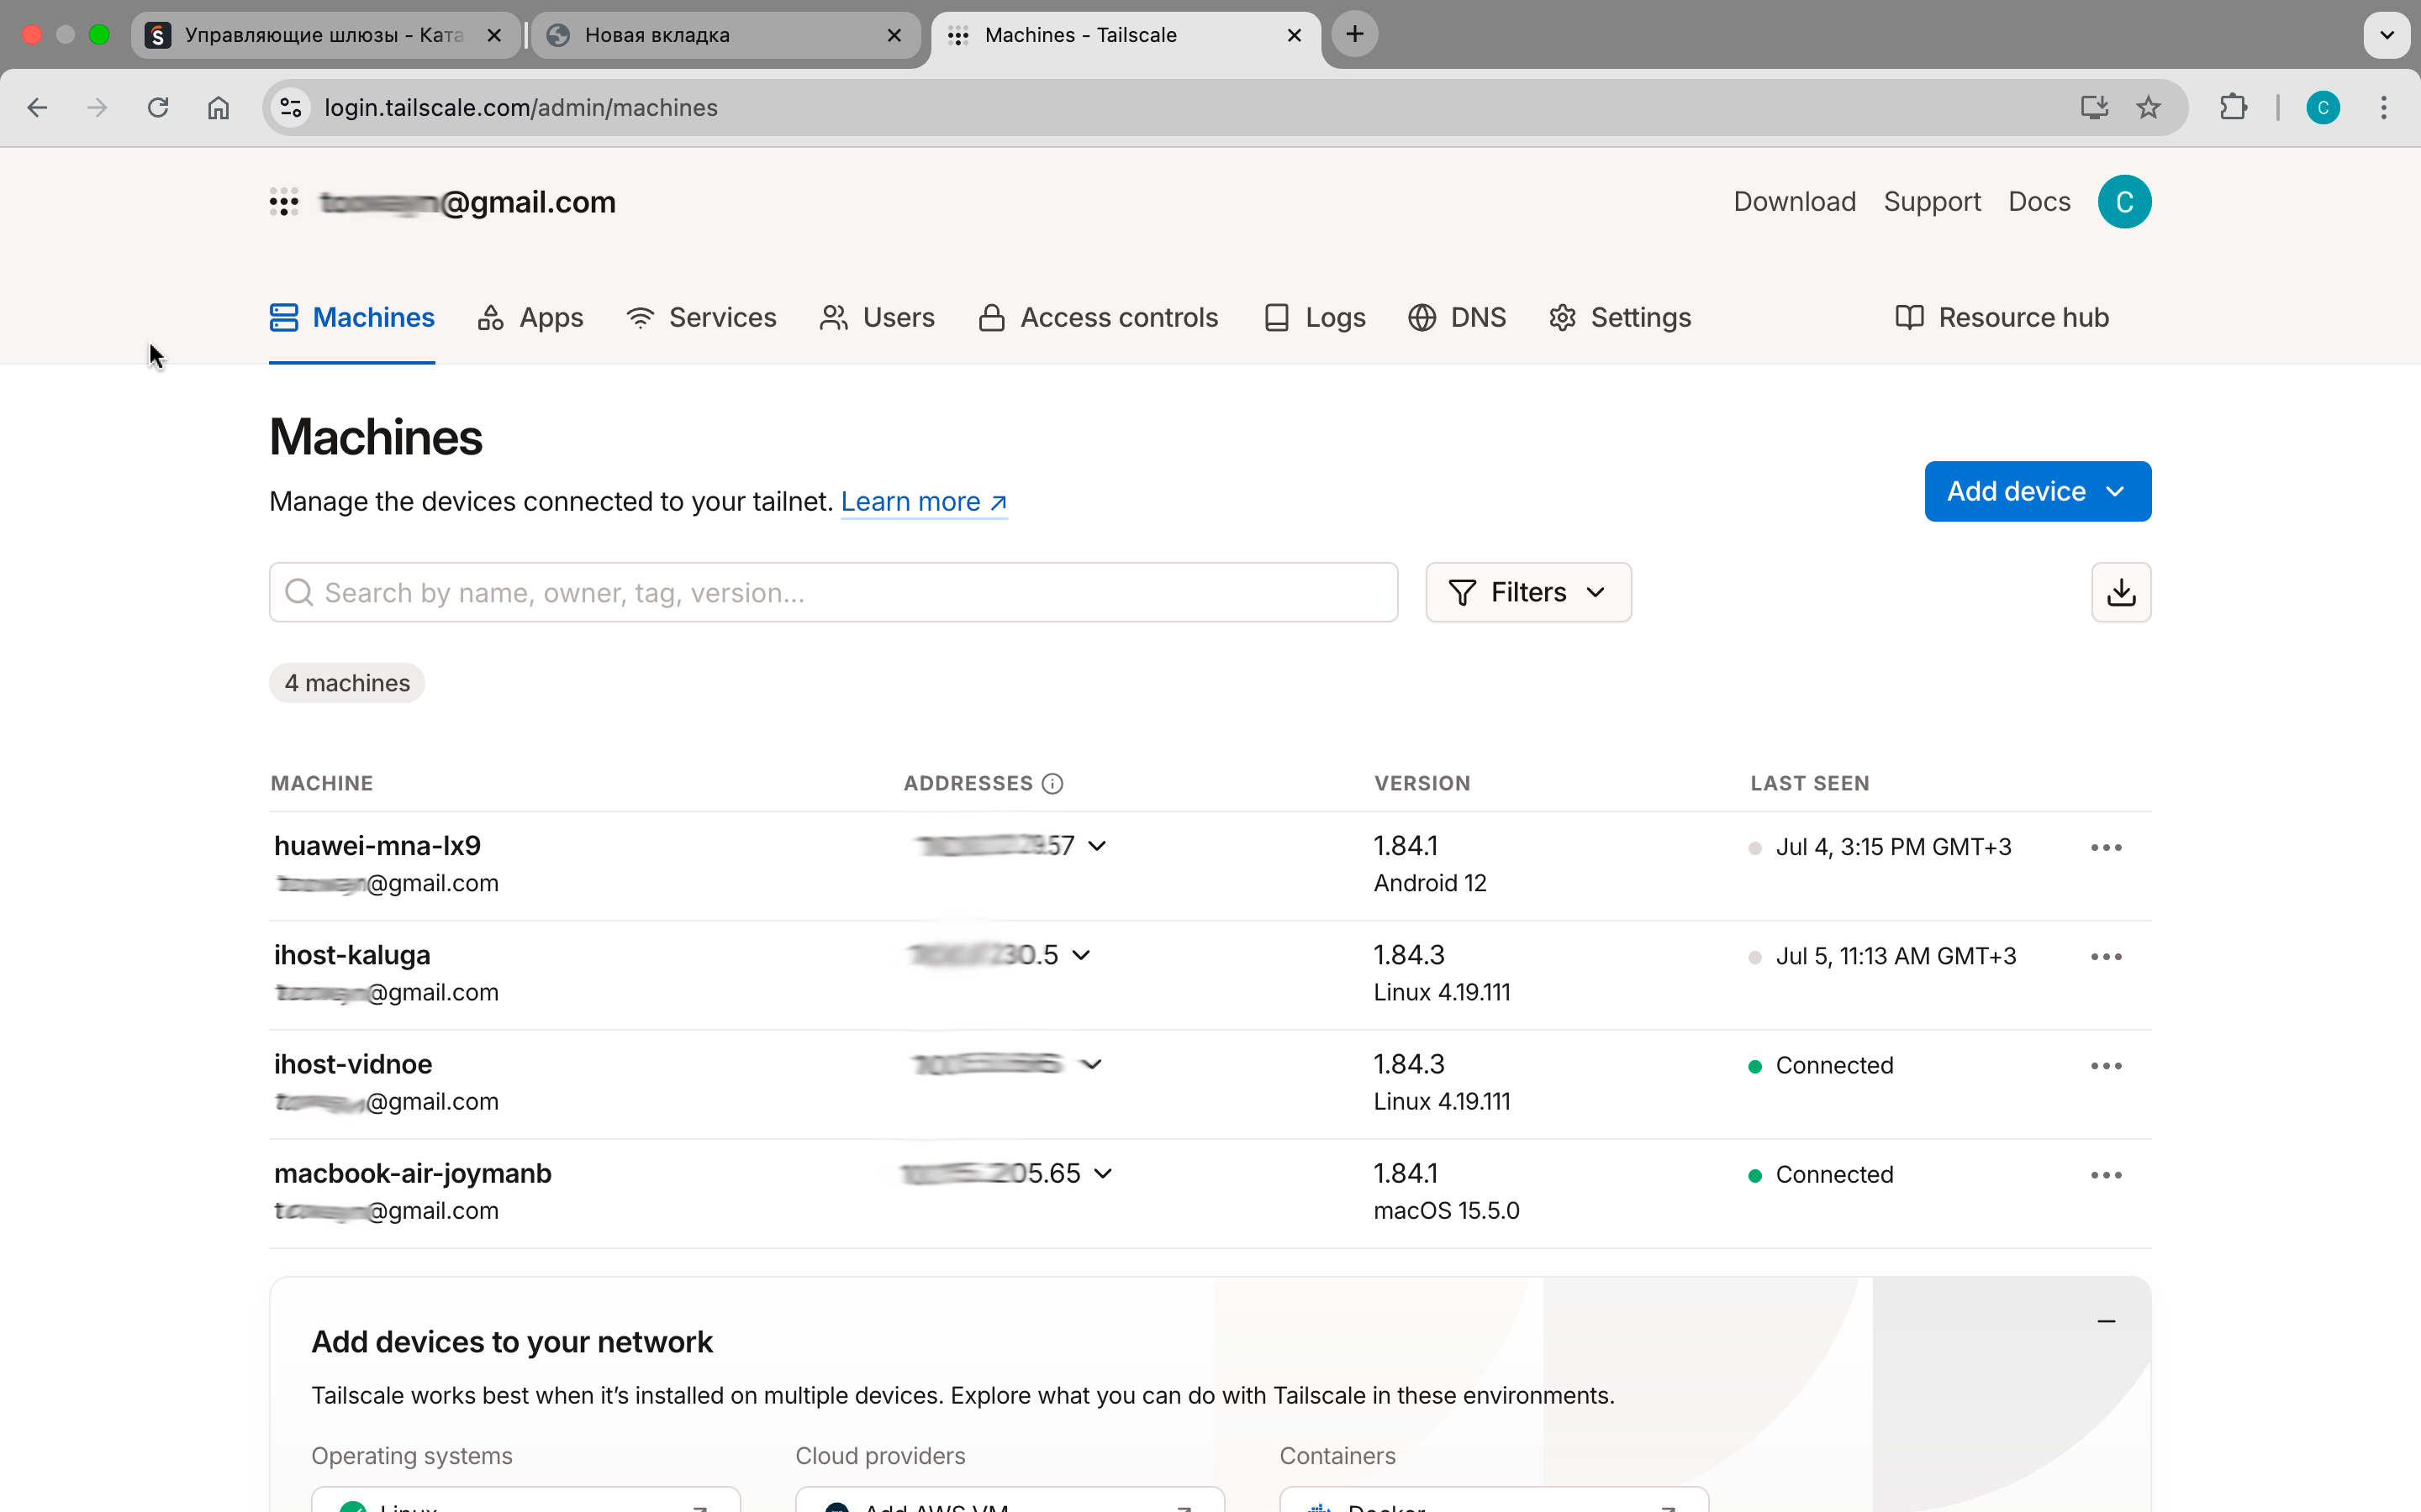Click the browser back arrow

click(x=37, y=107)
